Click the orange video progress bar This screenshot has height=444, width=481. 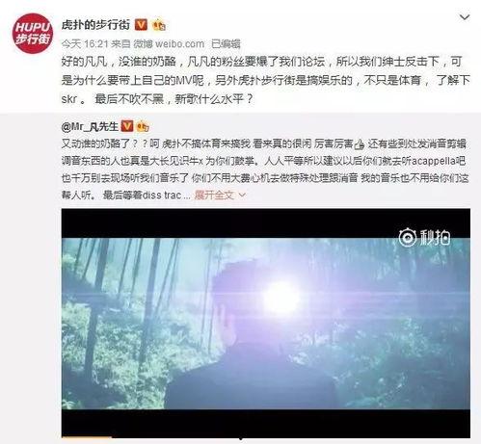[x=87, y=436]
